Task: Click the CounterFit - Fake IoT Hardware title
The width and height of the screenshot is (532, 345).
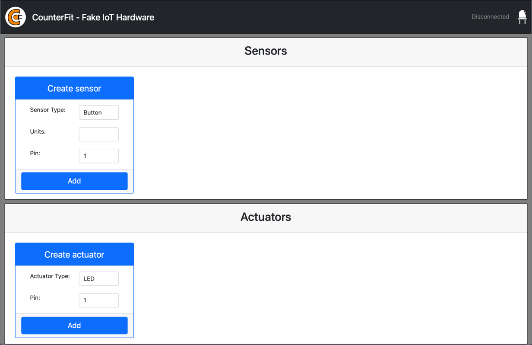Action: [x=93, y=17]
